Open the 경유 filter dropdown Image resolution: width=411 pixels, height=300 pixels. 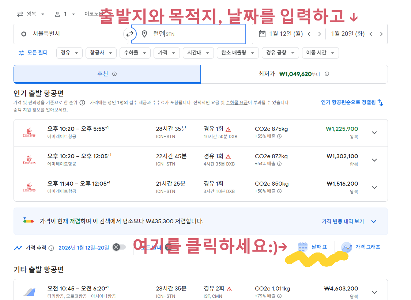pos(69,53)
